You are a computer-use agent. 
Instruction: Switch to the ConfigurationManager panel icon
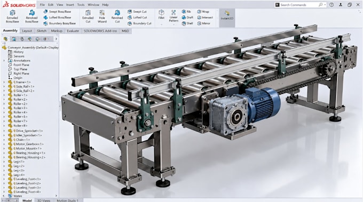click(x=22, y=39)
